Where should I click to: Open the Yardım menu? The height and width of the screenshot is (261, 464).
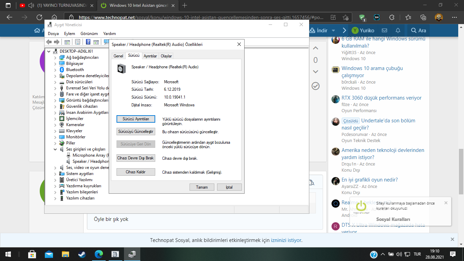tap(109, 34)
